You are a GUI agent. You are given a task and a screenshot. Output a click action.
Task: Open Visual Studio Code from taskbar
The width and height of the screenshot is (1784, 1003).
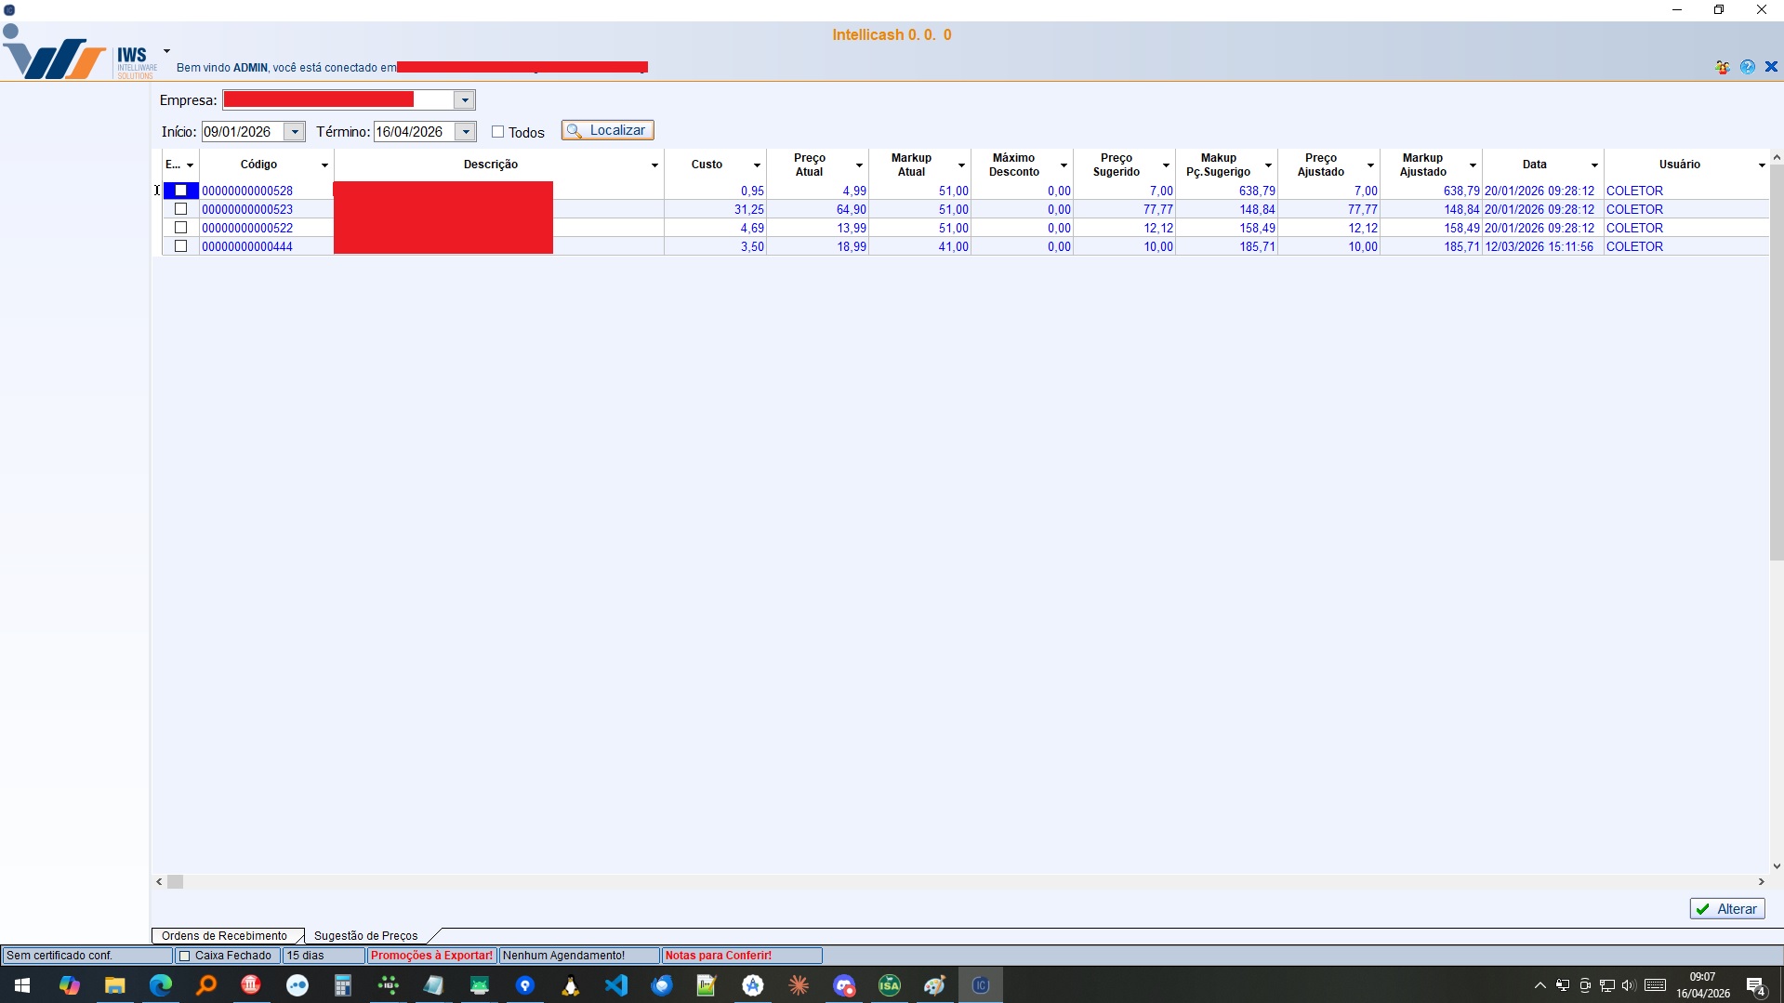[x=616, y=985]
